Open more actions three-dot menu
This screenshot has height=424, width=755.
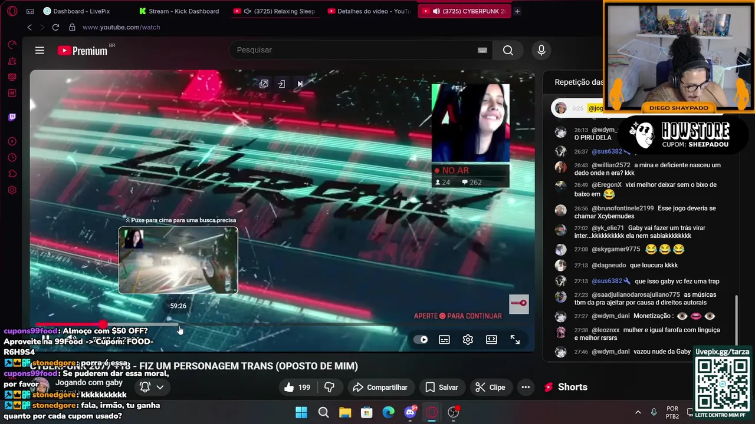(x=526, y=387)
